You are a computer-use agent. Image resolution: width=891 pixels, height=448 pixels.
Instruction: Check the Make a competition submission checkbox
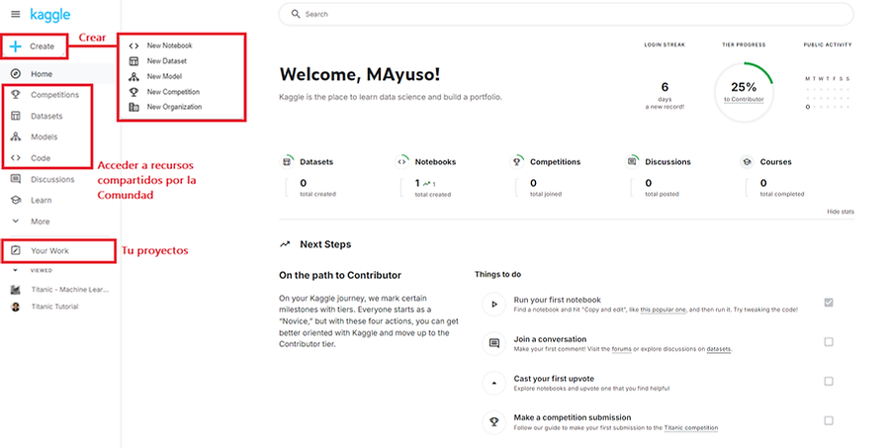[829, 420]
